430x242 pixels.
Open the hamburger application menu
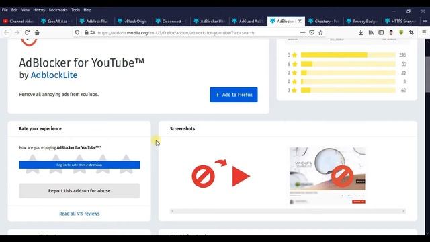[x=424, y=33]
